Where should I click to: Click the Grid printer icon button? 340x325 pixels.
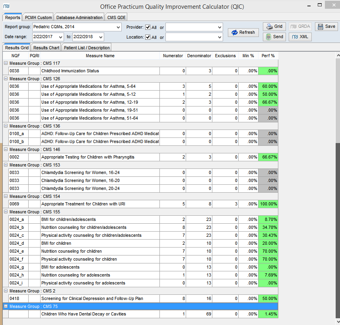tap(269, 27)
